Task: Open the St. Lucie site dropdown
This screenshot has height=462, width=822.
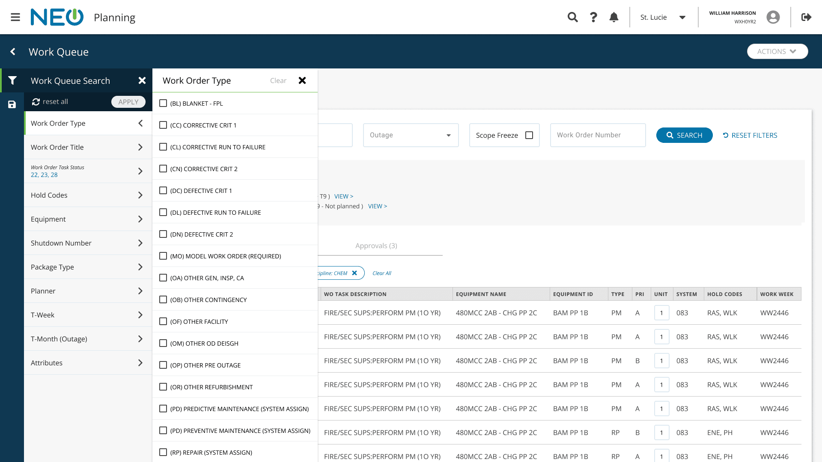Action: click(663, 17)
